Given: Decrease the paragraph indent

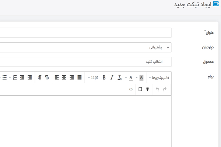Looking at the screenshot, I should pos(22,78).
